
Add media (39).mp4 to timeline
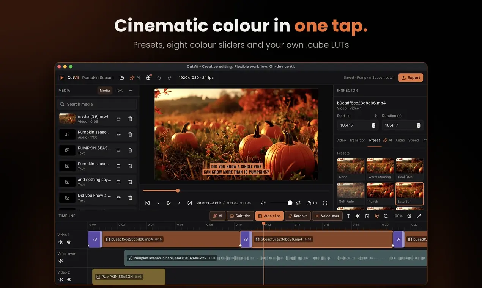118,119
